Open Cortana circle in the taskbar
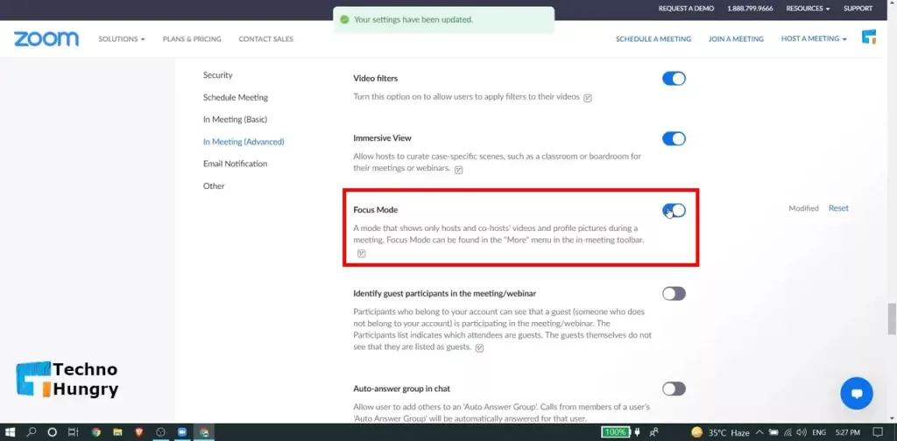897x441 pixels. 52,432
